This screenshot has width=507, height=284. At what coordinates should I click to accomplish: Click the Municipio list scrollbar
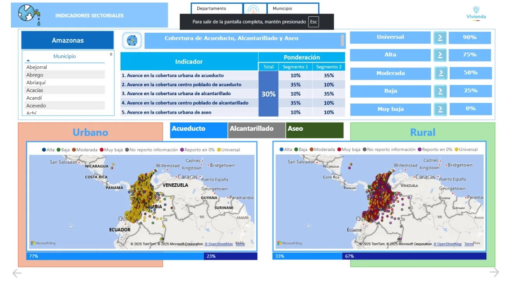[111, 54]
